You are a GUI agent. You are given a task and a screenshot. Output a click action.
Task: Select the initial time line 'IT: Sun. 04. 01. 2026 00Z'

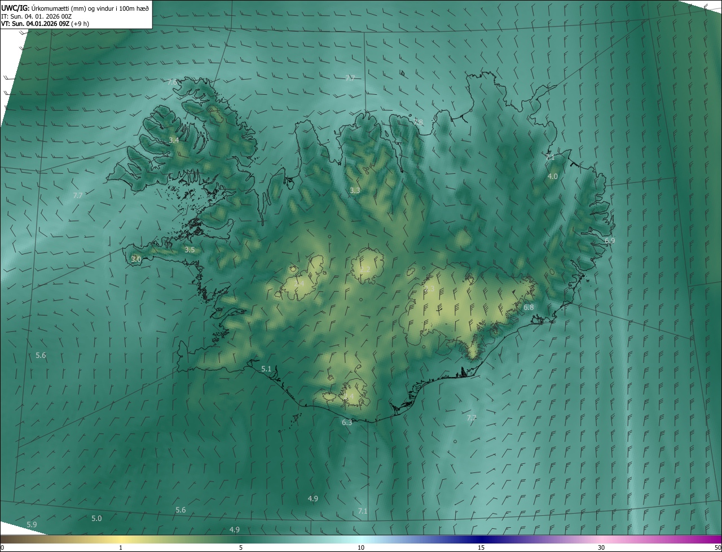coord(37,16)
